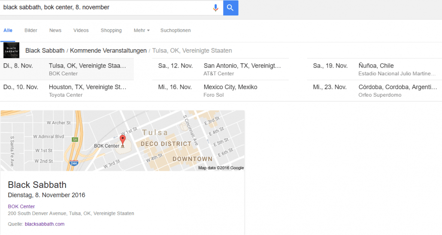Click the green 5A exit marker on the map
This screenshot has width=442, height=235.
pyautogui.click(x=75, y=140)
